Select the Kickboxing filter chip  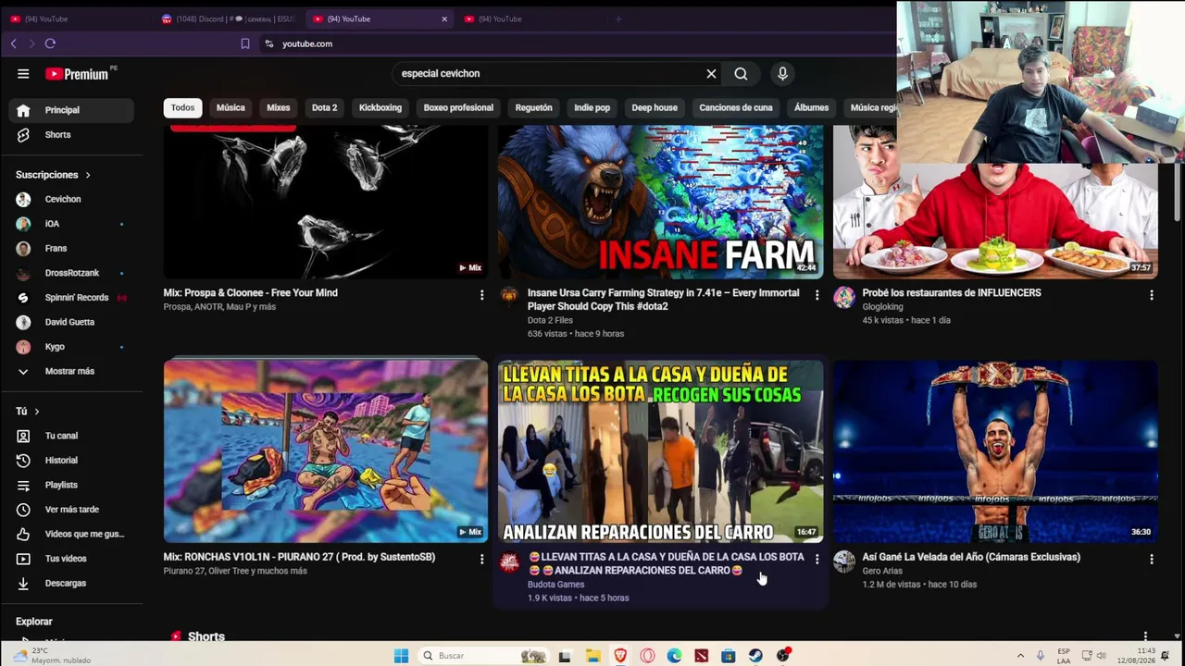point(380,108)
